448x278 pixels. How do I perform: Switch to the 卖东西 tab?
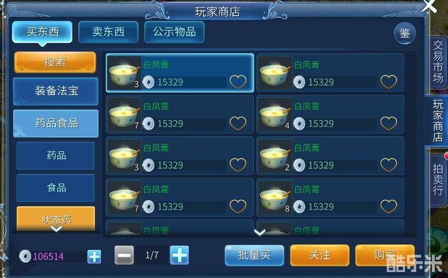108,32
